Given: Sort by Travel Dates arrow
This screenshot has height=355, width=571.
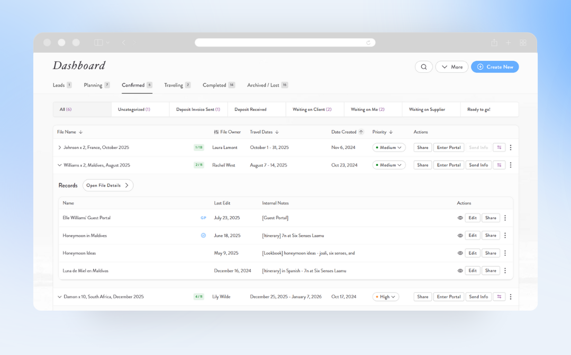Looking at the screenshot, I should coord(277,132).
